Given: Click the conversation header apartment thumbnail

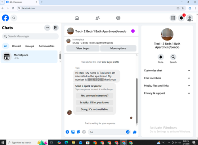Looking at the screenshot, I should (70, 31).
